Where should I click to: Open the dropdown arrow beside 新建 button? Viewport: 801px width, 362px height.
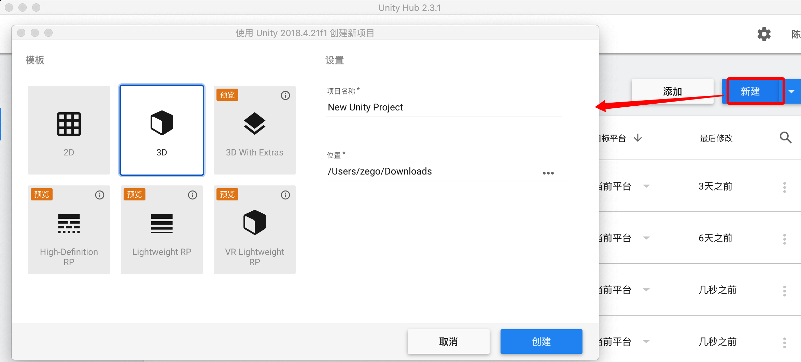[791, 91]
